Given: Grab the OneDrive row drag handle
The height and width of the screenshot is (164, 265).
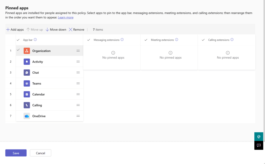Looking at the screenshot, I should pos(78,116).
